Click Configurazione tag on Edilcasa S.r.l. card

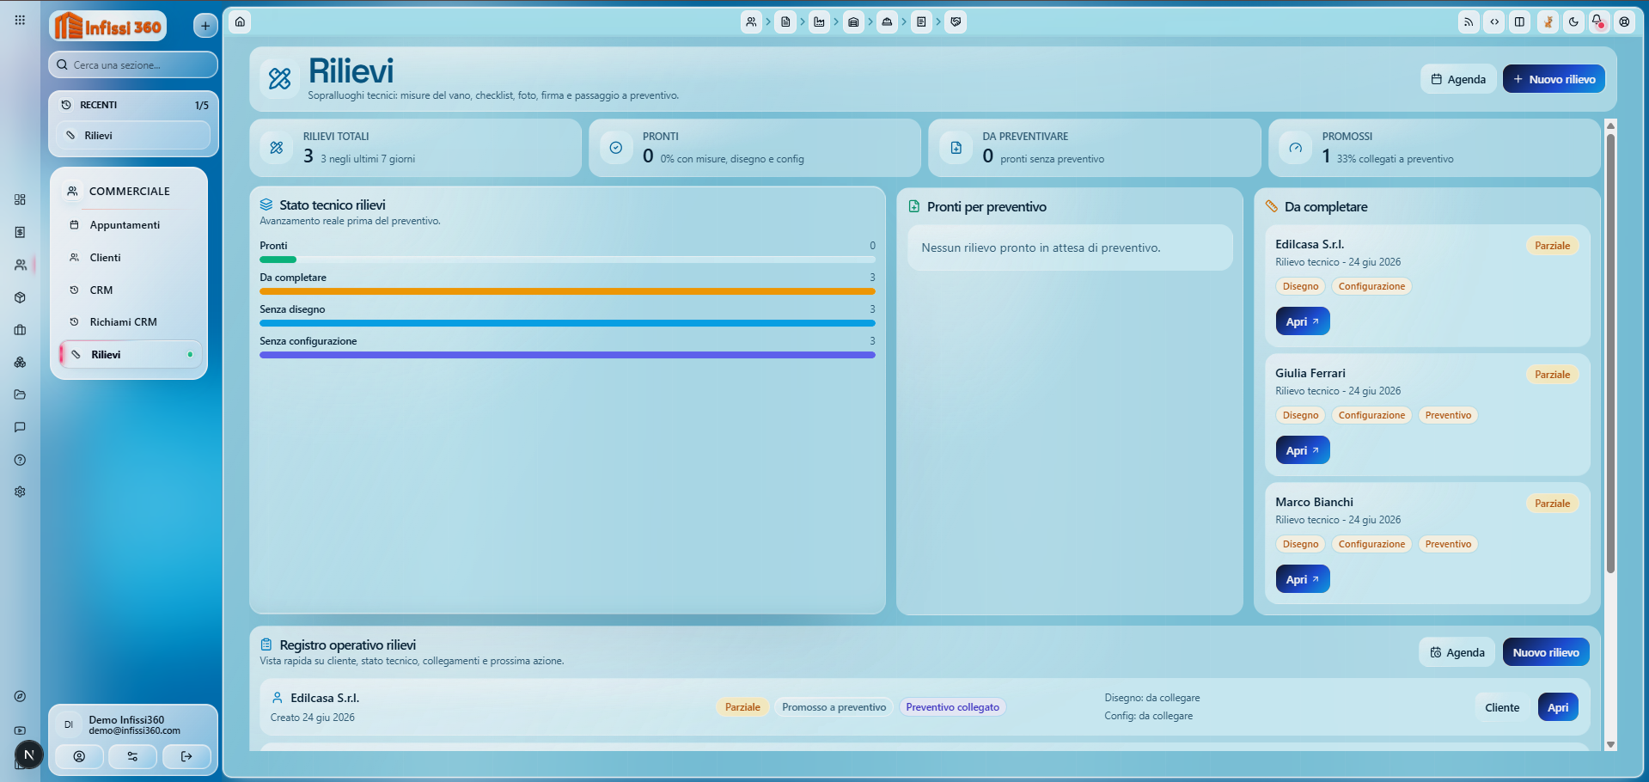[x=1371, y=286]
